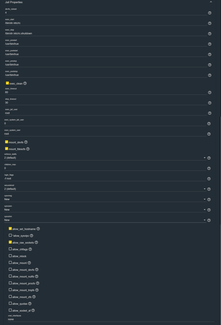Tick the allow_chflags checkbox
Image resolution: width=221 pixels, height=325 pixels.
click(x=10, y=249)
